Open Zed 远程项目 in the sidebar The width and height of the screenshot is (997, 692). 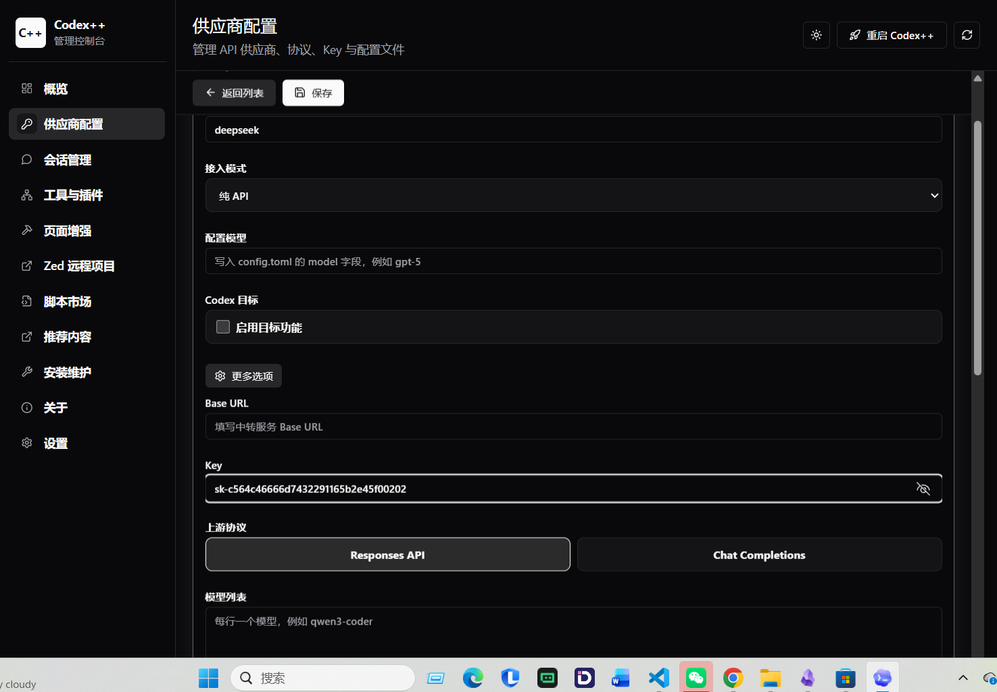point(87,266)
